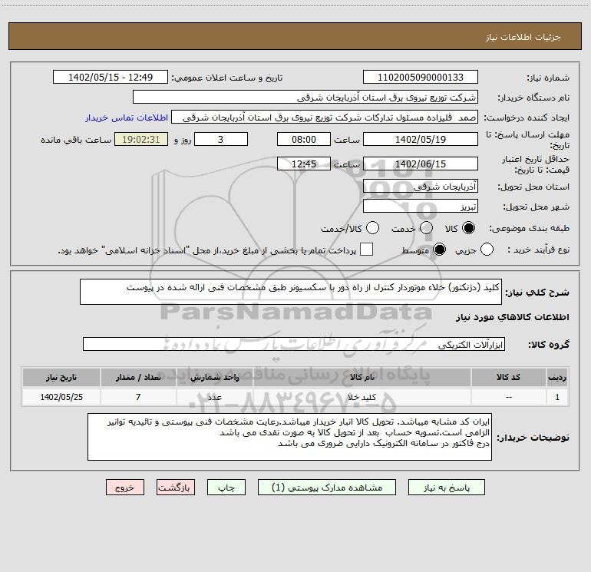The height and width of the screenshot is (572, 591).
Task: Choose متوسط purchase process type
Action: point(439,250)
